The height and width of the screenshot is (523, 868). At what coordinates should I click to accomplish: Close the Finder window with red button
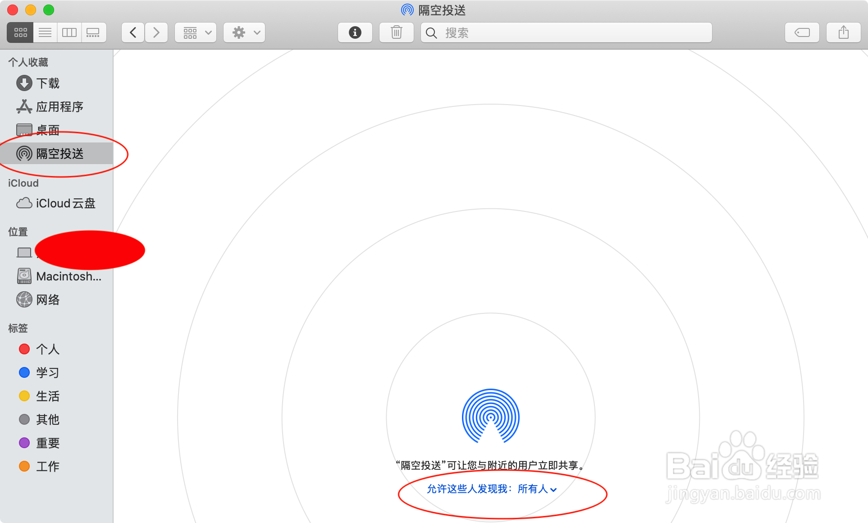pyautogui.click(x=13, y=10)
